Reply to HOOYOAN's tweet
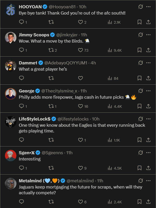The image size is (156, 208). pos(22,22)
